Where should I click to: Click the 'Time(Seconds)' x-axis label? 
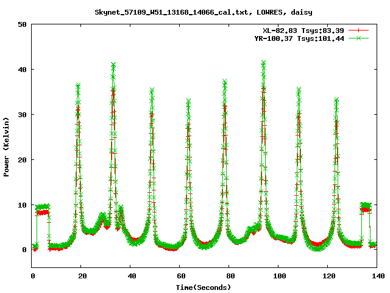tap(203, 288)
